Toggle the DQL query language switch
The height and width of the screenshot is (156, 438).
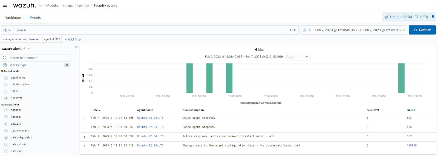coord(293,30)
